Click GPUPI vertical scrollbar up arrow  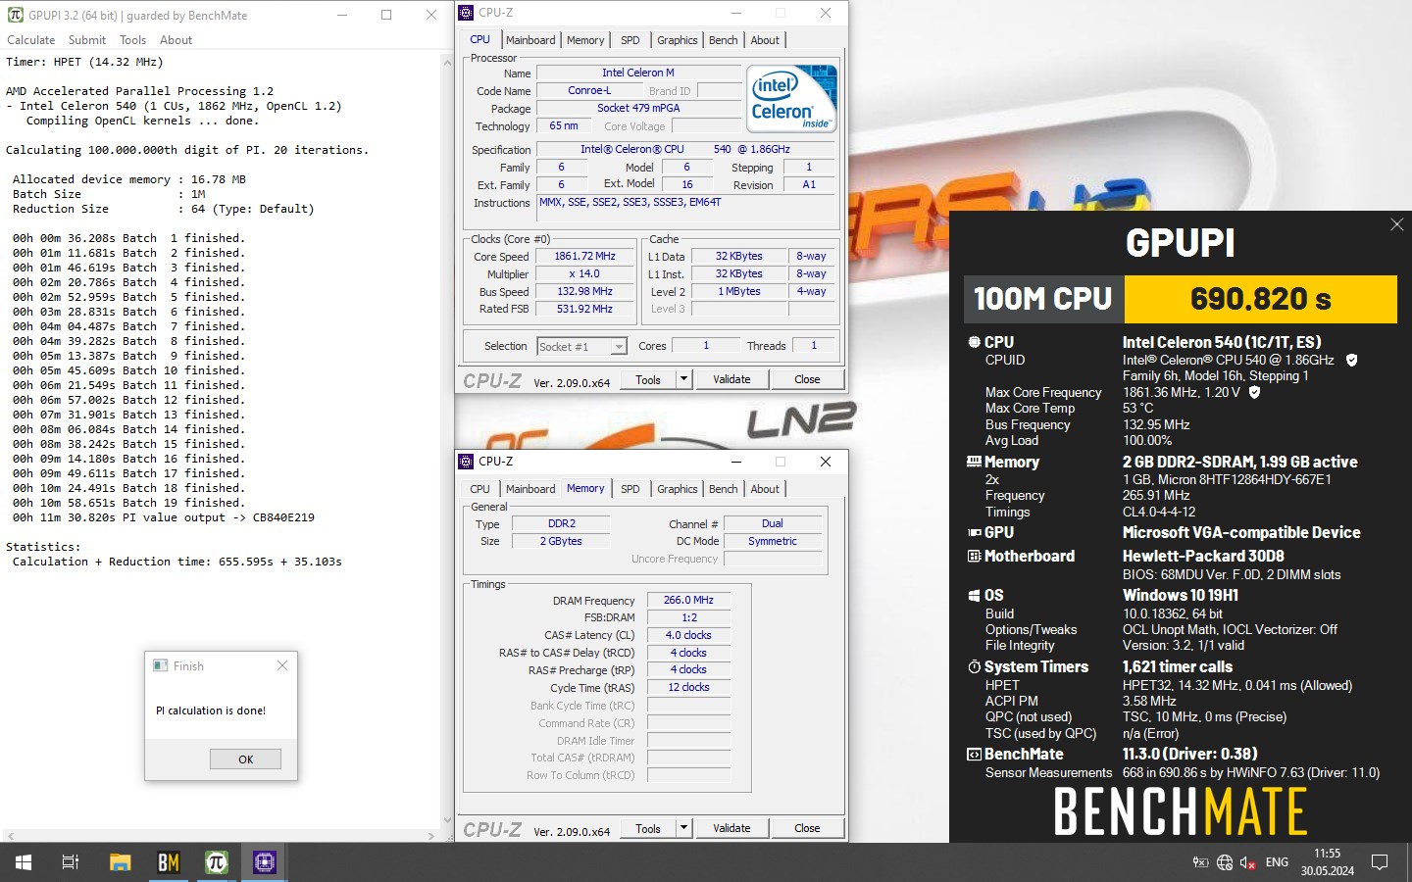click(447, 62)
